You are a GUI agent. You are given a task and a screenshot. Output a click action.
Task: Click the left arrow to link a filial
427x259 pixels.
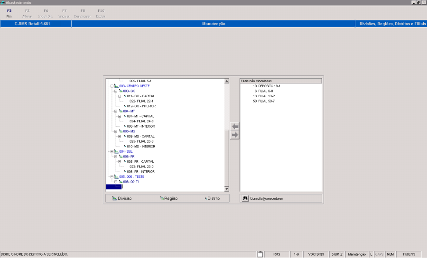(235, 127)
